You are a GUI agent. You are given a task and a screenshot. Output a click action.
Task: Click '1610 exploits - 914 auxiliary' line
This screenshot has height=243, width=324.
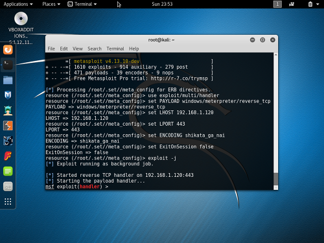(131, 67)
